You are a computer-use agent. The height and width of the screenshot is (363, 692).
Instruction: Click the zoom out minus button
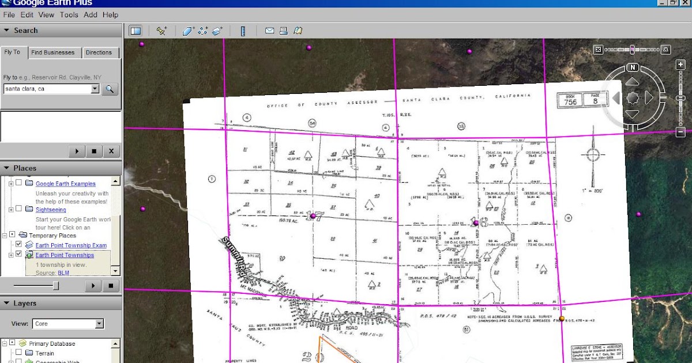[x=680, y=132]
